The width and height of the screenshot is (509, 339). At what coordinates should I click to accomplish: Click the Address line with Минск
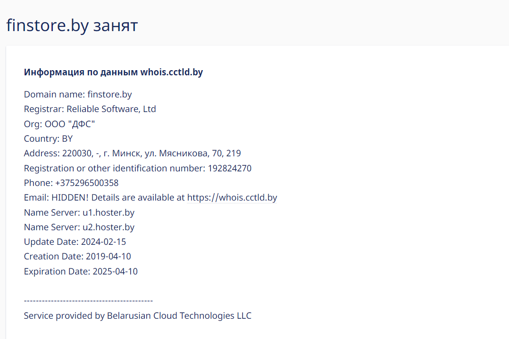132,153
